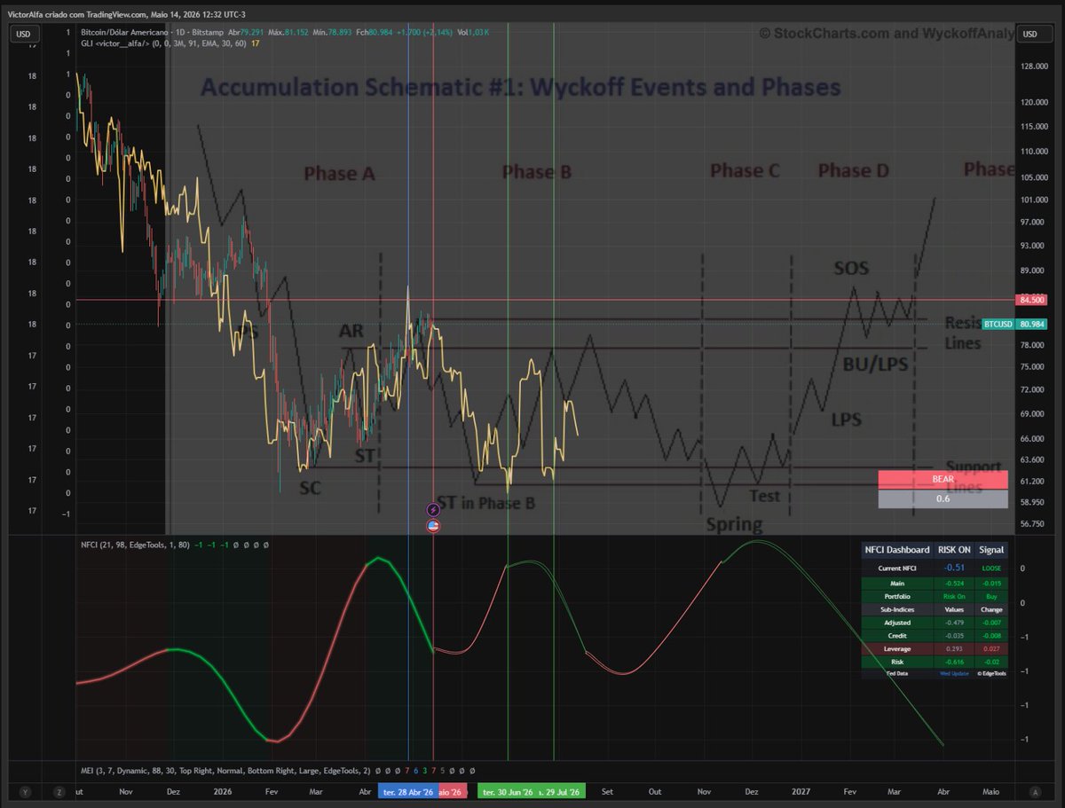Click the left USD currency button

(x=26, y=34)
